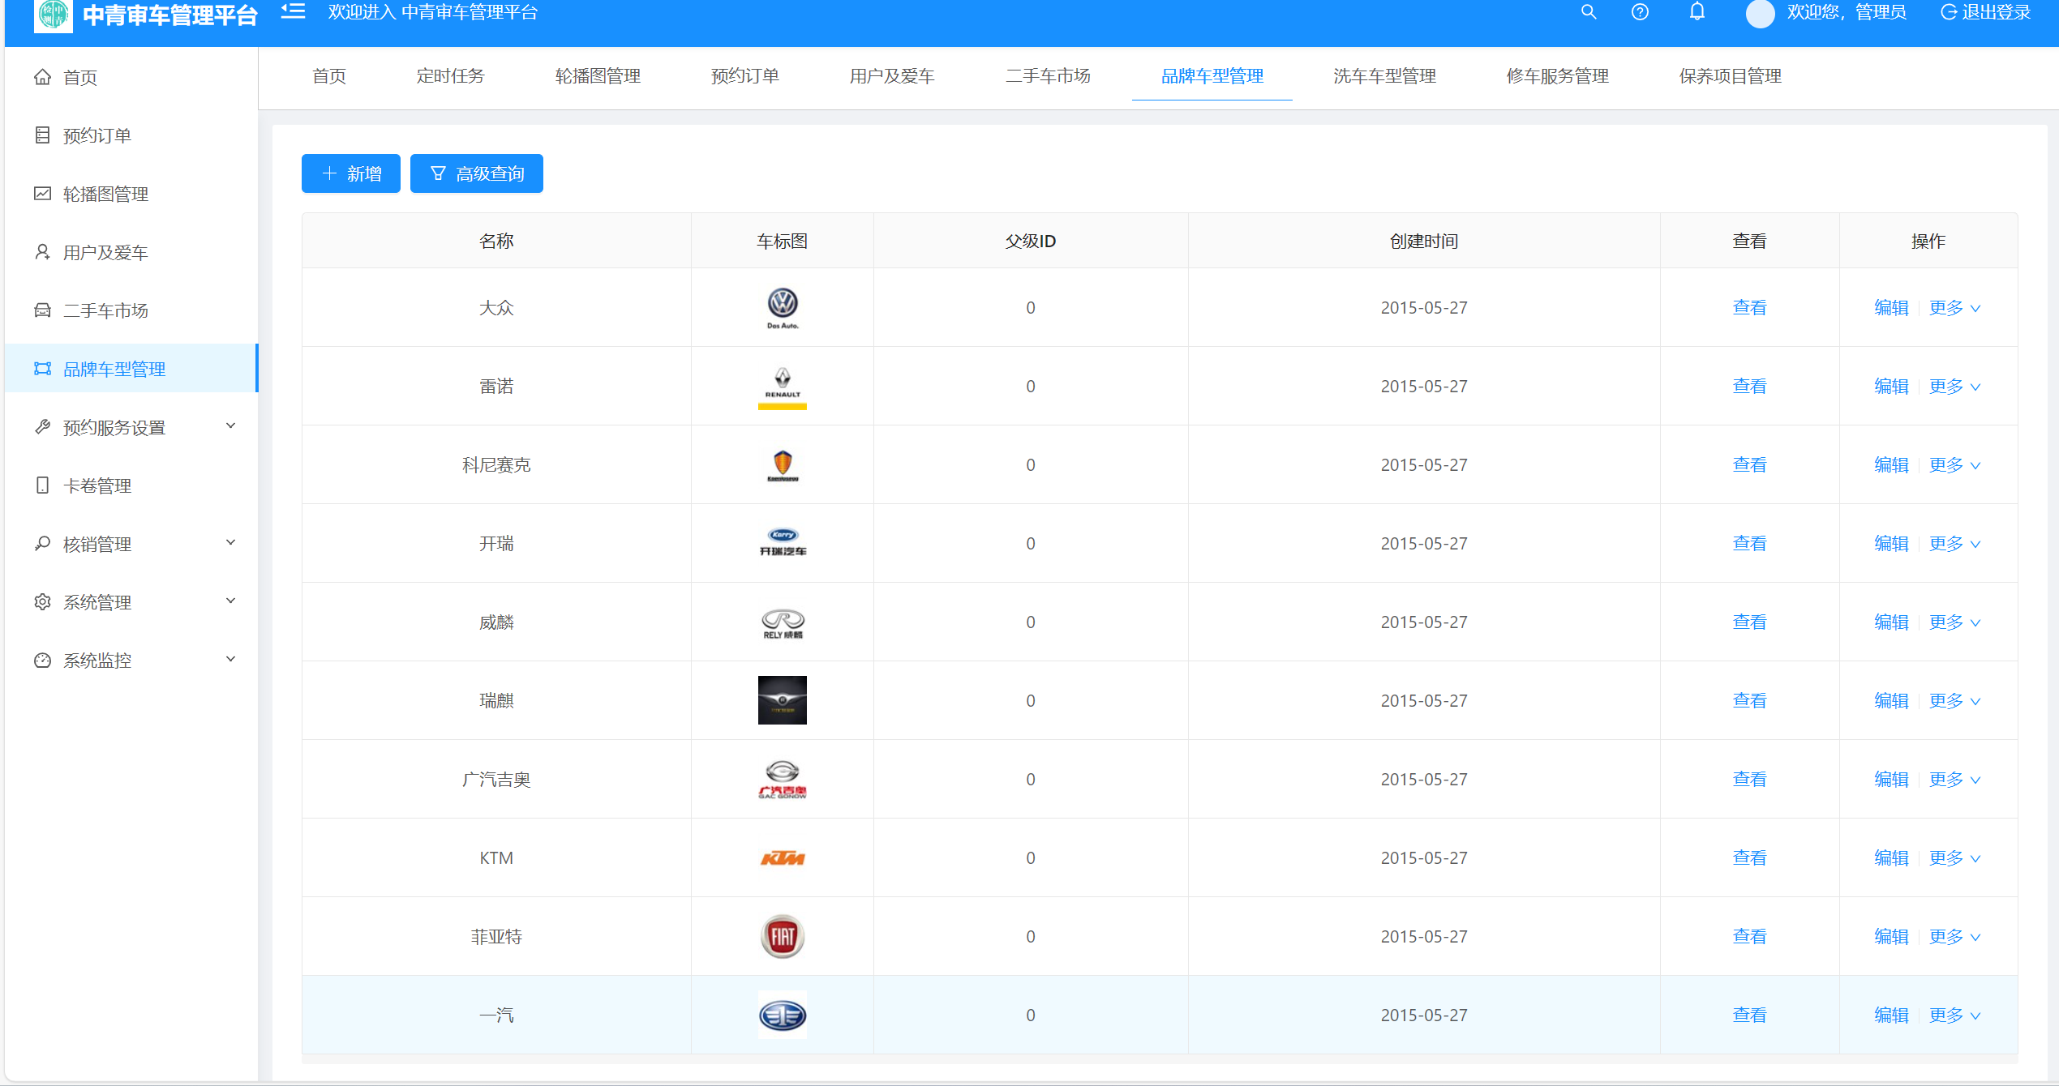This screenshot has height=1086, width=2059.
Task: Edit the 雷诺 row
Action: coord(1891,387)
